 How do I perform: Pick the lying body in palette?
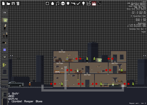[x=4, y=43]
